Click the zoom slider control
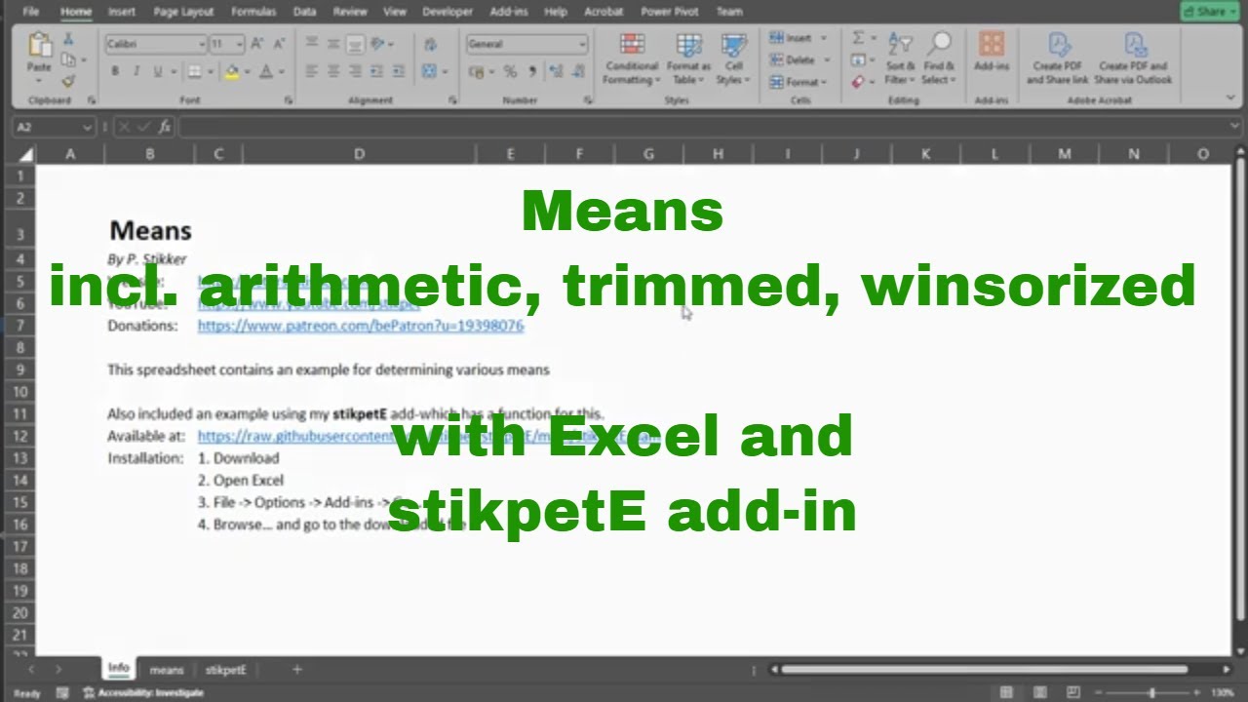1248x702 pixels. pyautogui.click(x=1151, y=692)
